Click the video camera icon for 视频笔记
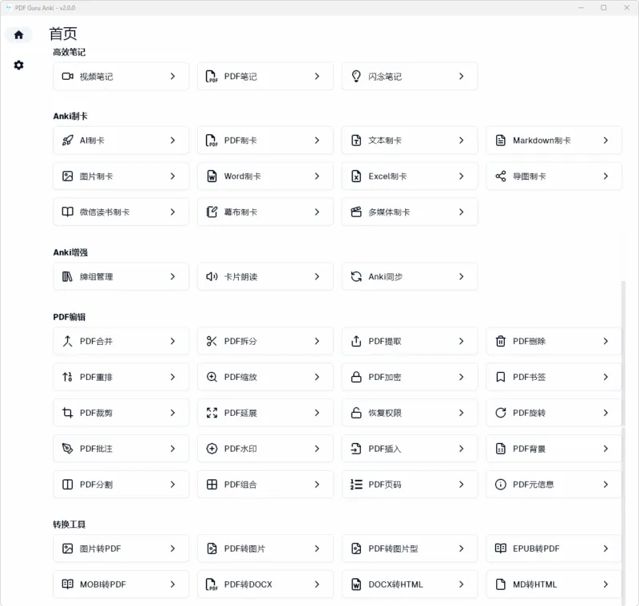The height and width of the screenshot is (606, 639). coord(68,76)
